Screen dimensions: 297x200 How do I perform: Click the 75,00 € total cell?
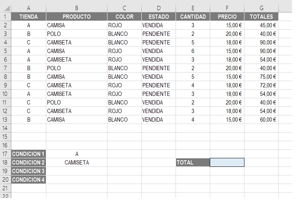262,77
